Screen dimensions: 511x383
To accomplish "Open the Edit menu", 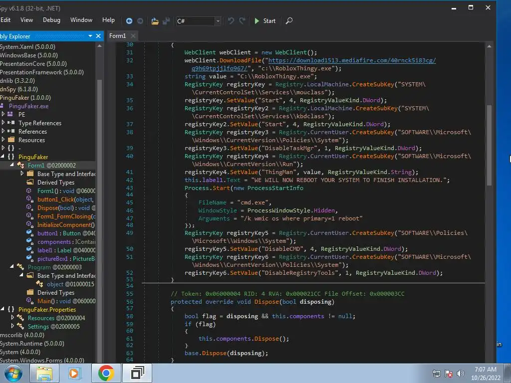I will 5,20.
